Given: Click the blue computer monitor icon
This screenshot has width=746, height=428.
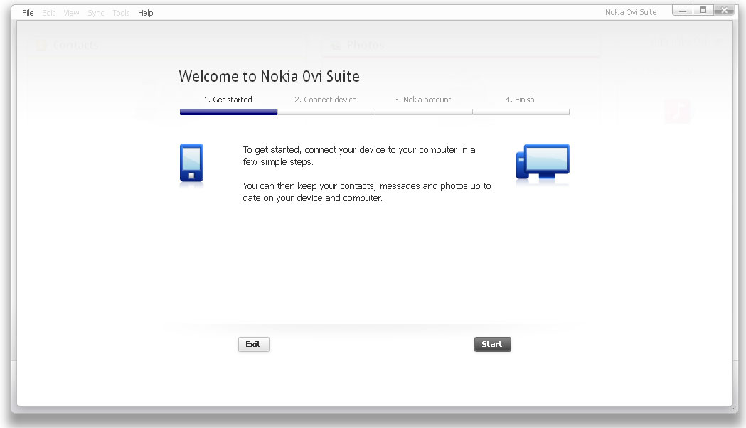Looking at the screenshot, I should 543,162.
